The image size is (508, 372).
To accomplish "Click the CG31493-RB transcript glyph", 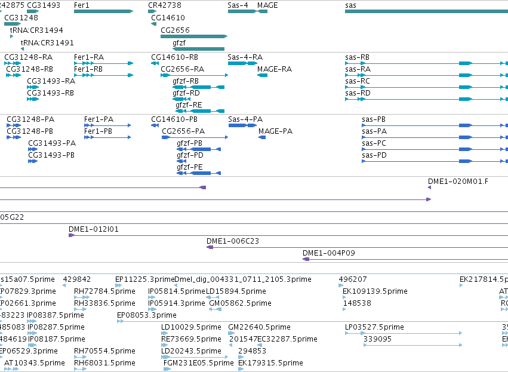I will [33, 99].
